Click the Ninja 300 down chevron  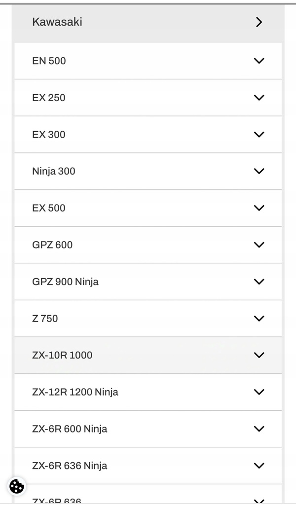259,171
